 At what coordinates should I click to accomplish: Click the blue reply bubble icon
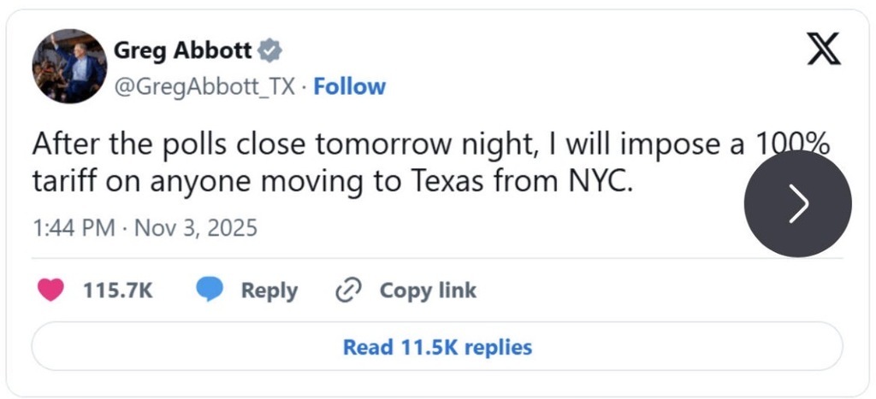point(210,290)
